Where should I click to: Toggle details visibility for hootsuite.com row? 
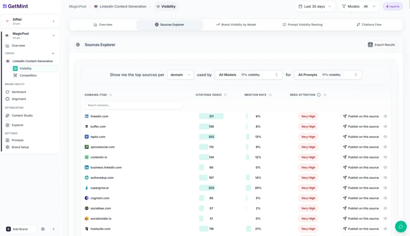click(385, 229)
